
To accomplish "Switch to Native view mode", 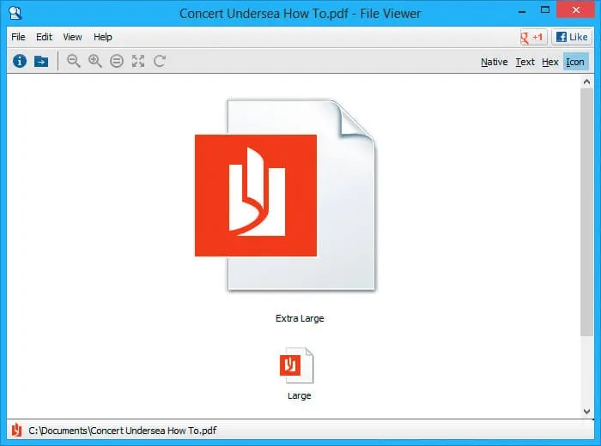I will (494, 62).
